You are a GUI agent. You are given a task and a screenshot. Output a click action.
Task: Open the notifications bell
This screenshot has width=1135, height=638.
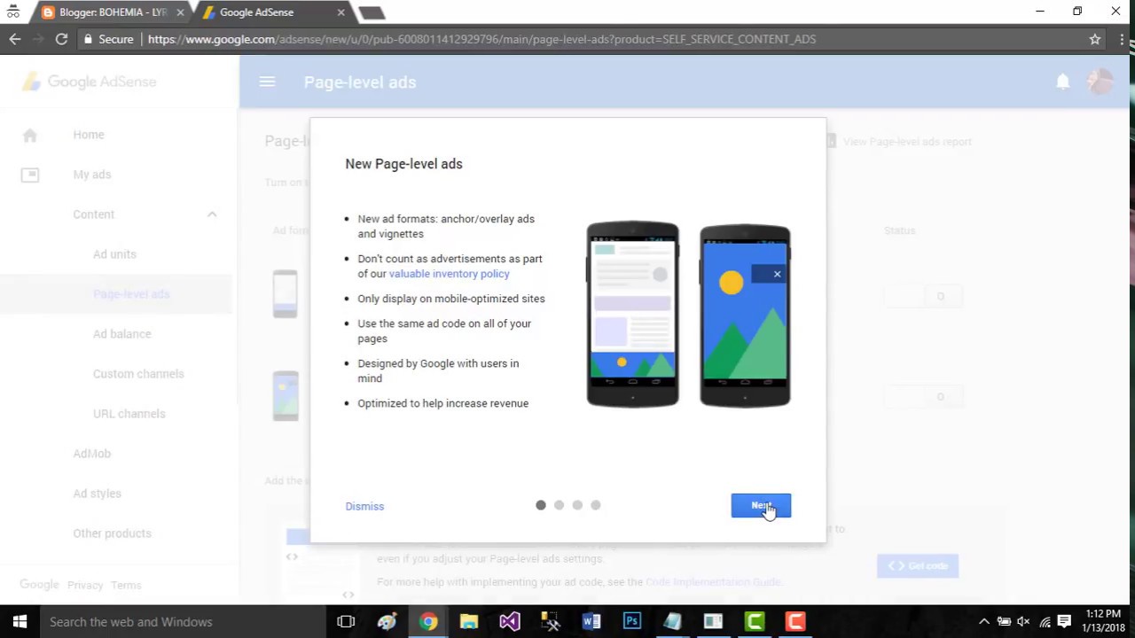pos(1062,82)
